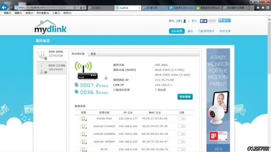Click the baby monitor advertisement banner
271x152 pixels.
pyautogui.click(x=218, y=100)
